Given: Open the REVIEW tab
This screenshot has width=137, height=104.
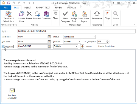Looking at the screenshot, I should tap(58, 8).
